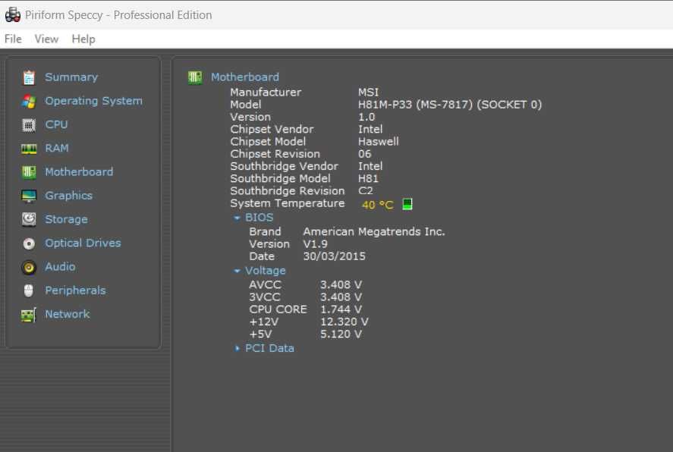Click the Motherboard heading in main panel
Screen dimensions: 673x452
click(244, 77)
